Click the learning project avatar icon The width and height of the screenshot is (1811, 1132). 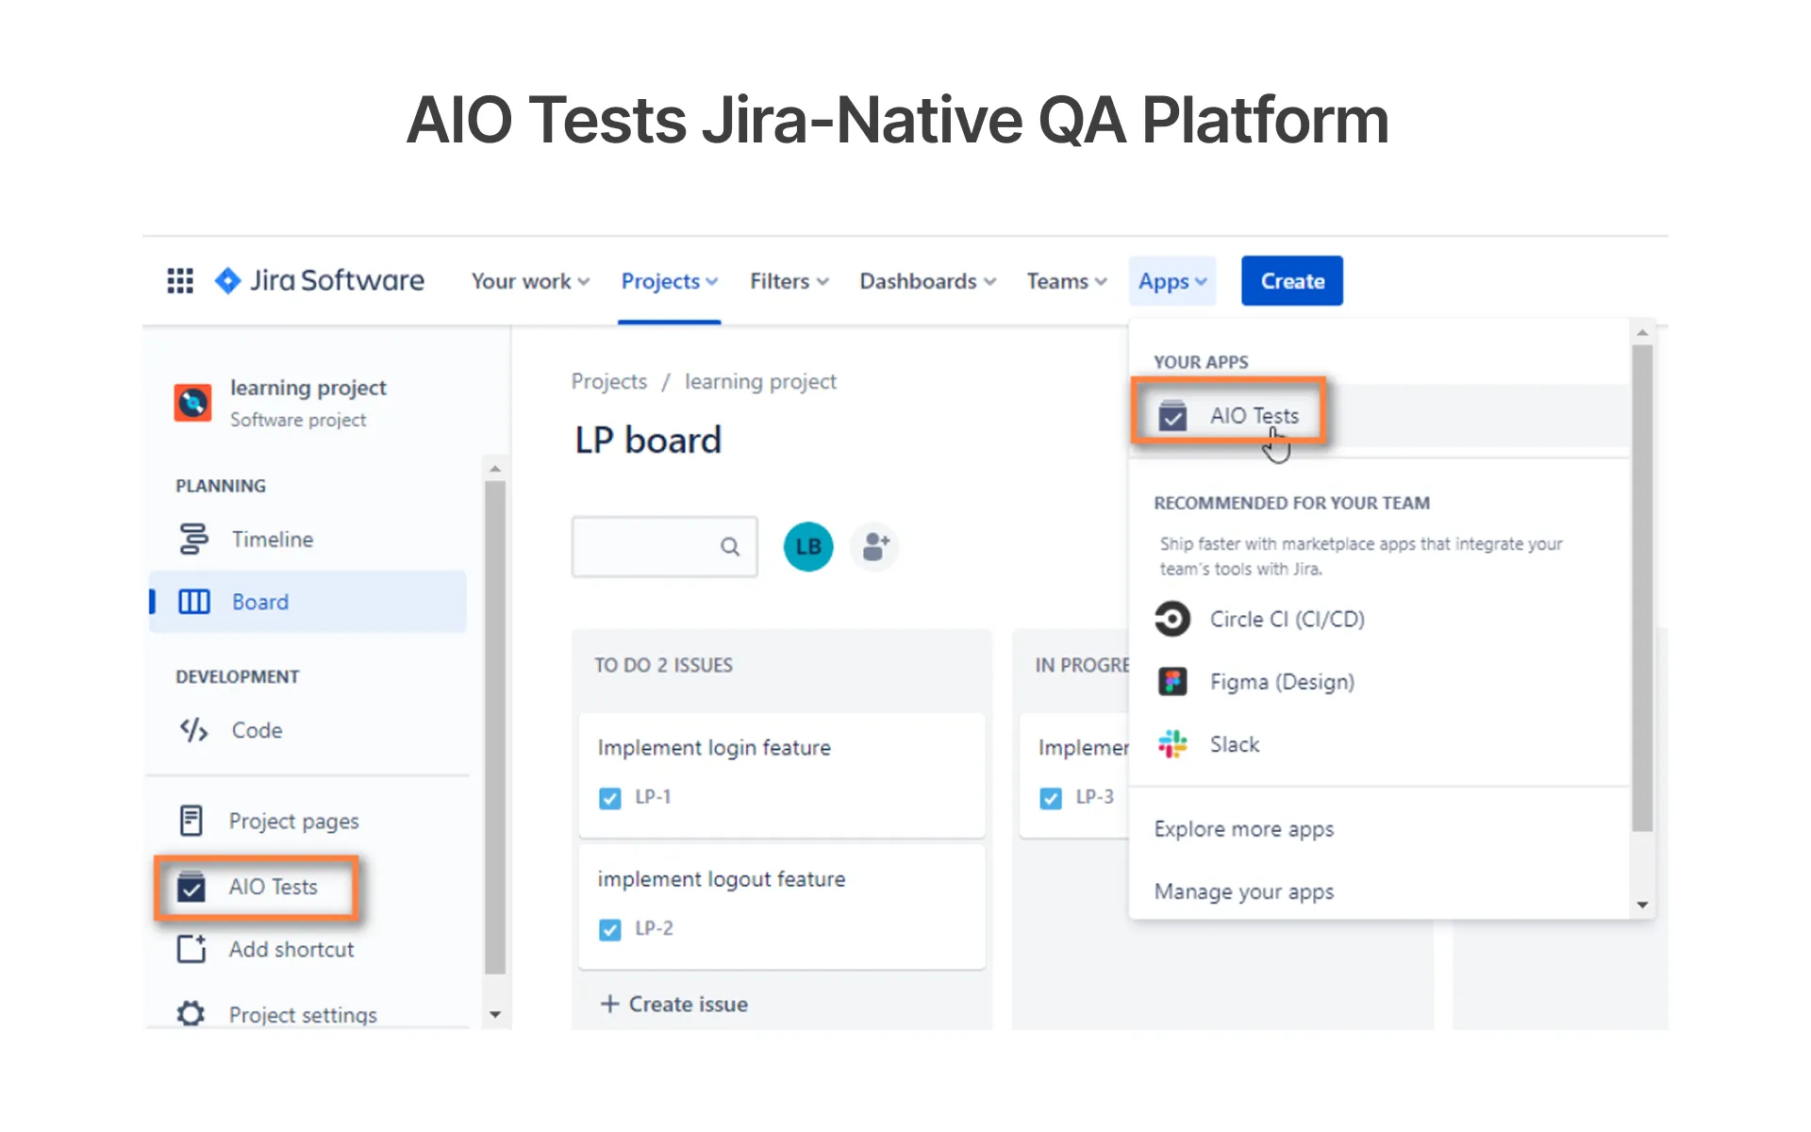(192, 403)
